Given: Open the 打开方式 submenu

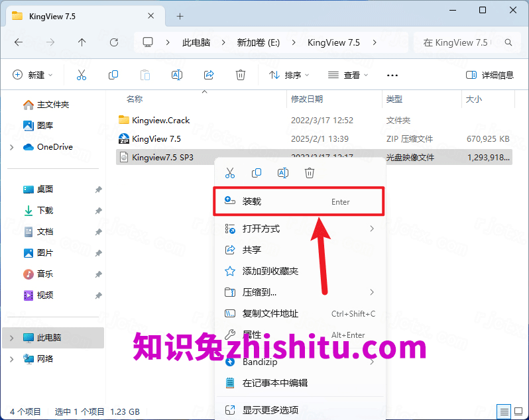Looking at the screenshot, I should (300, 229).
